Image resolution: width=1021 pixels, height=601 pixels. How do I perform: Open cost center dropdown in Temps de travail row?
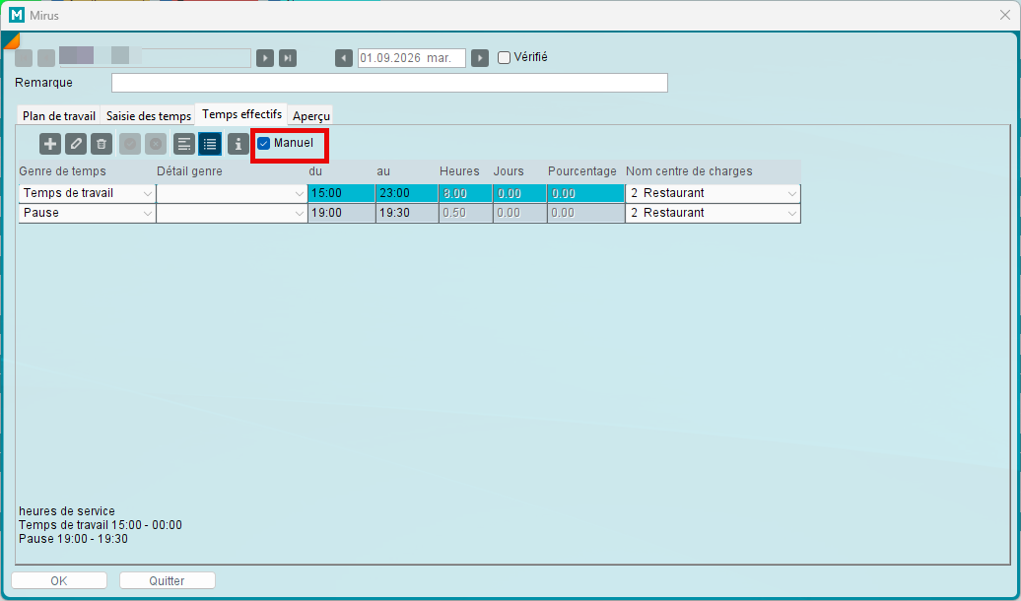point(792,193)
